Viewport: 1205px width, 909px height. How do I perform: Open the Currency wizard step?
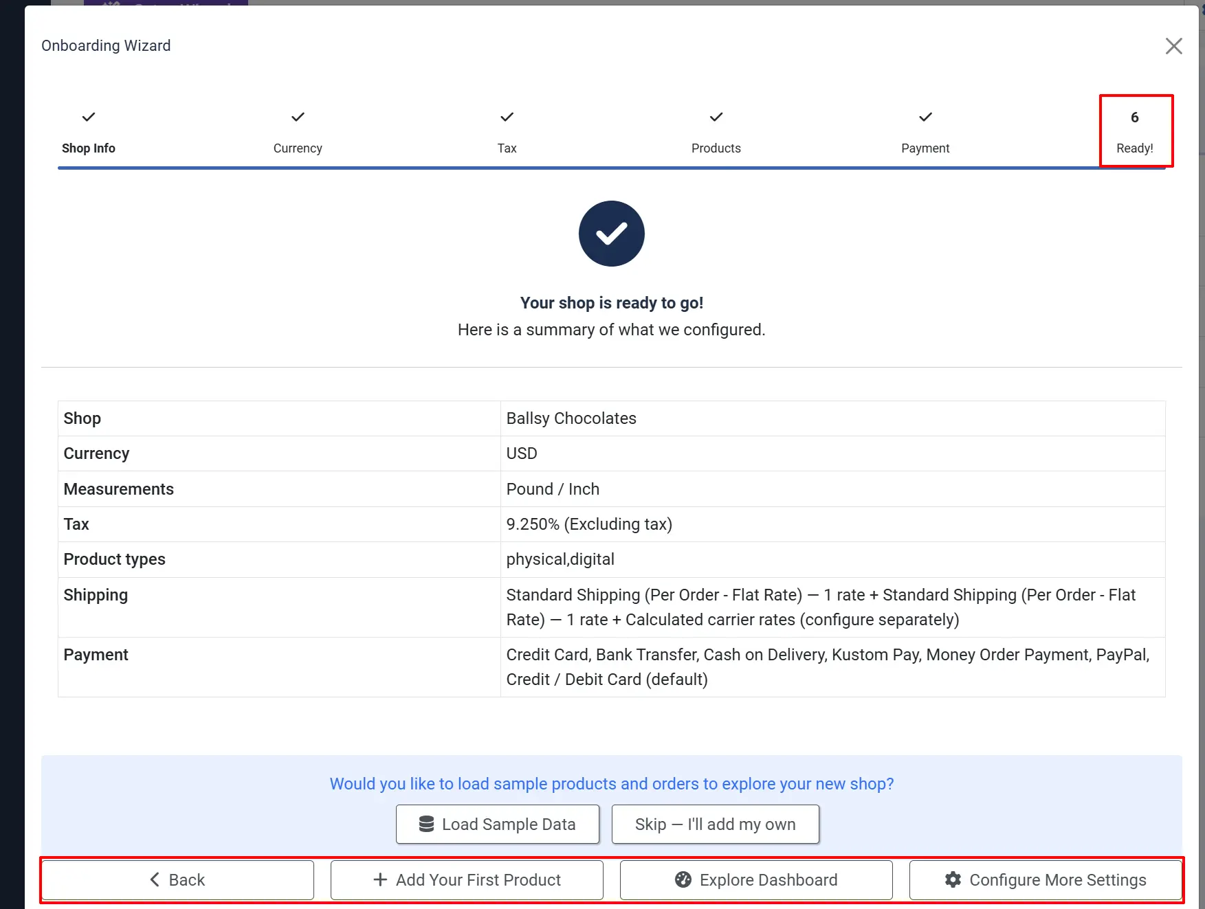[298, 132]
